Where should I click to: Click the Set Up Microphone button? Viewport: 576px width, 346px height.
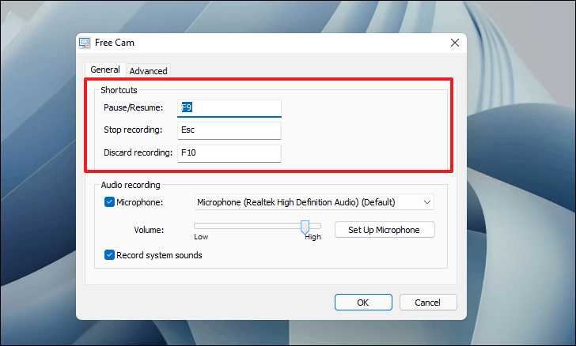[385, 230]
